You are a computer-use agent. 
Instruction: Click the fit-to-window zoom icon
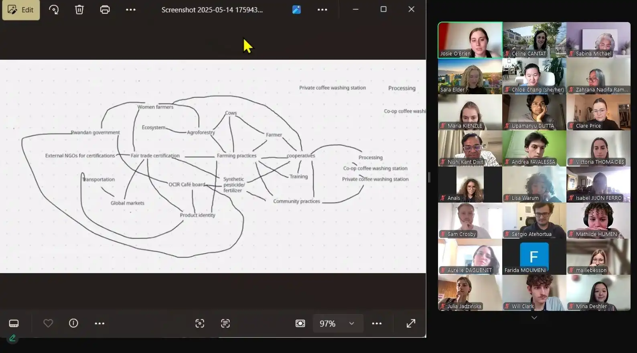point(300,323)
